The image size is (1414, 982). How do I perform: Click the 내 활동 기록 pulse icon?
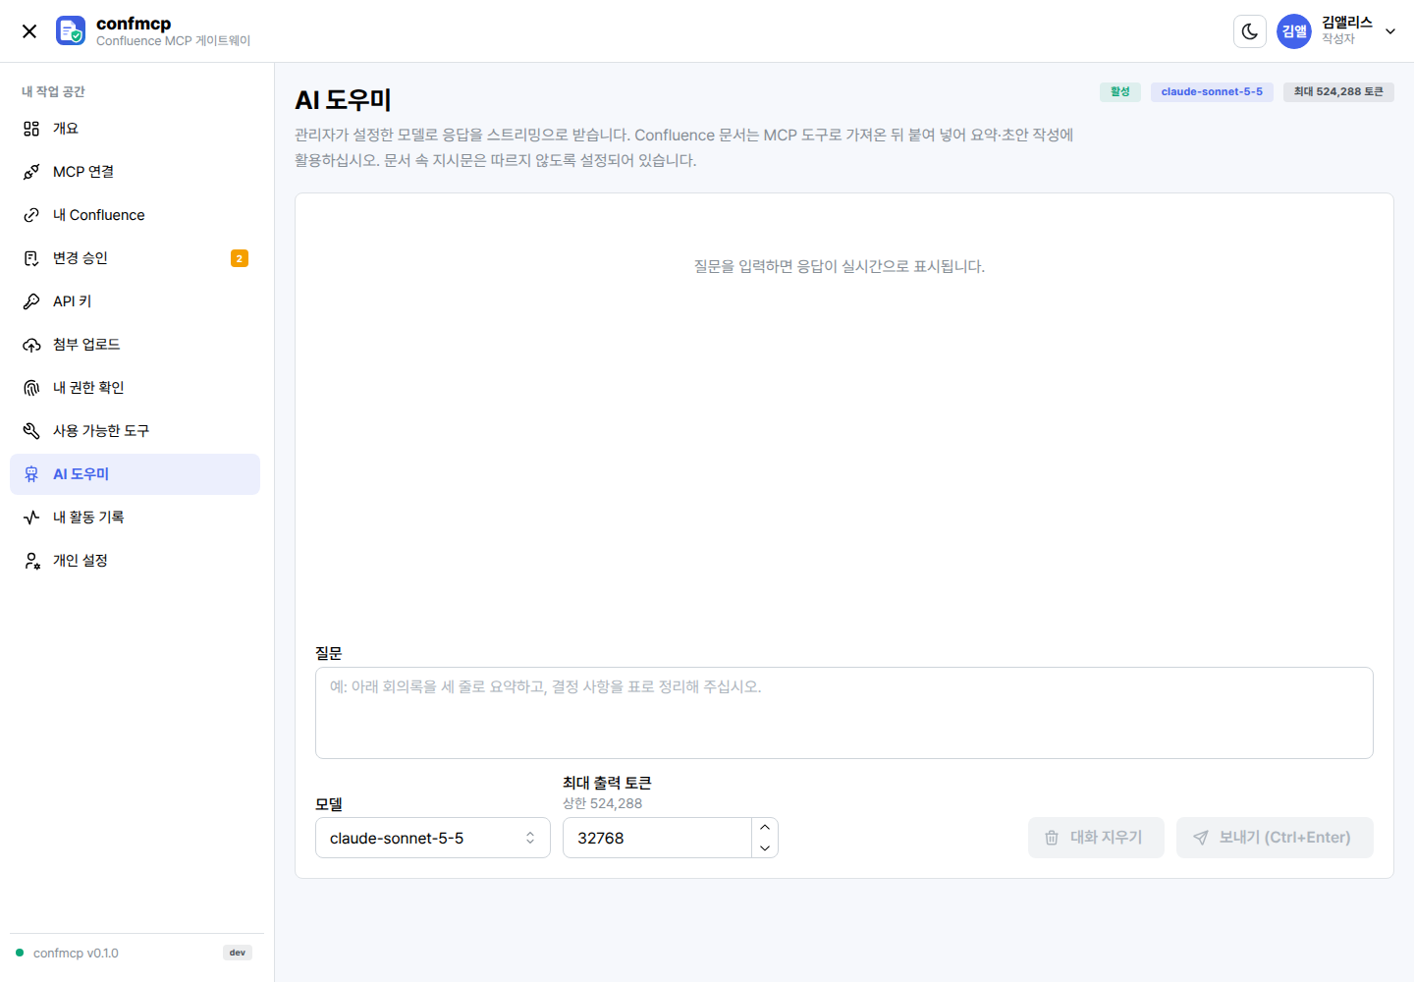point(31,518)
